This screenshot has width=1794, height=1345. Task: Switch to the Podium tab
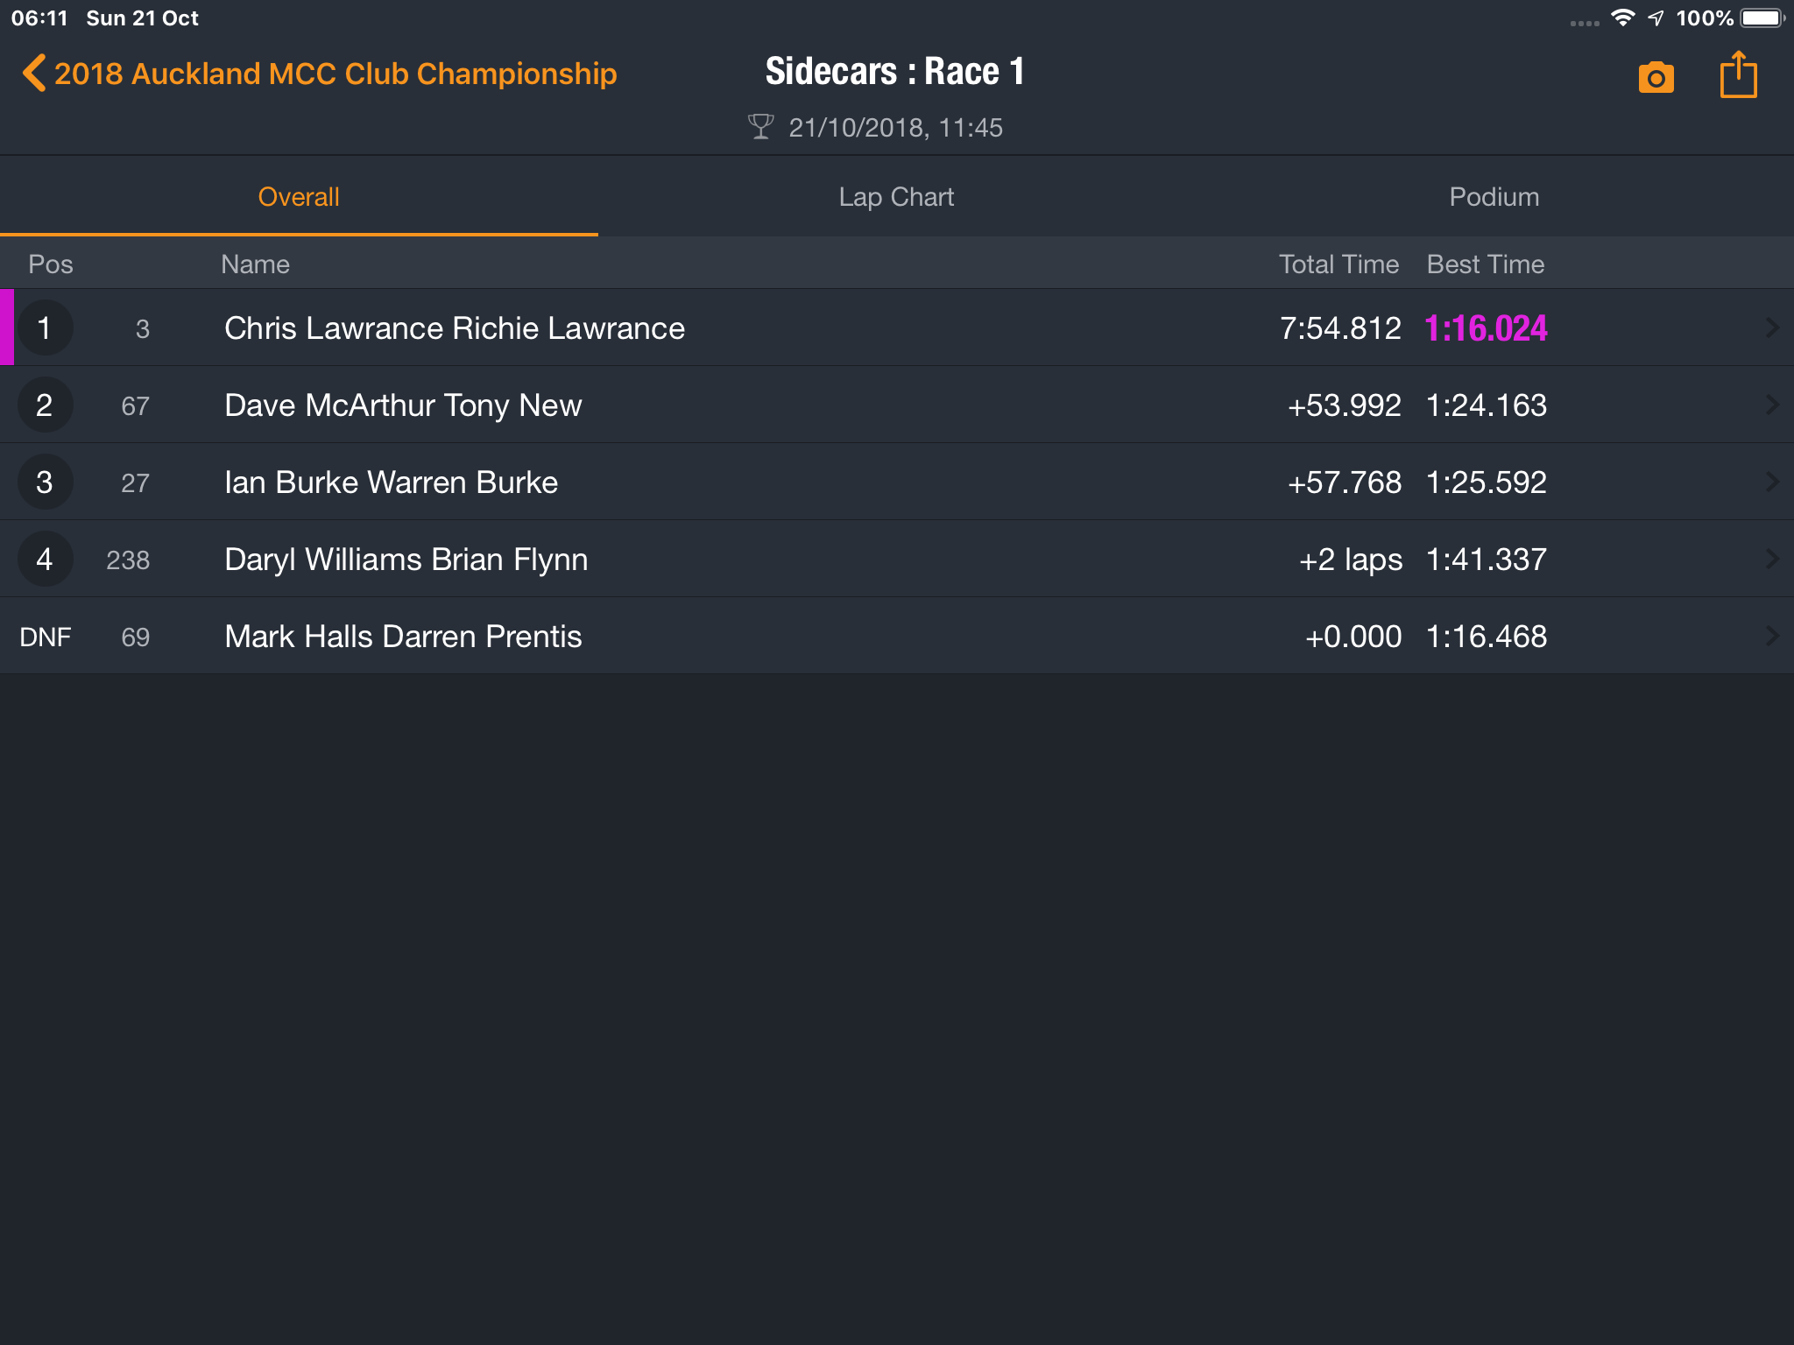click(x=1494, y=197)
